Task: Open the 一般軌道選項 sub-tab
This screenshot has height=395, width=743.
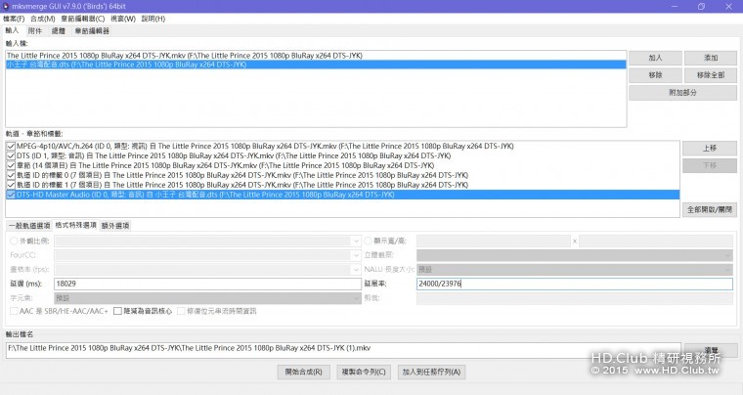Action: pos(29,226)
